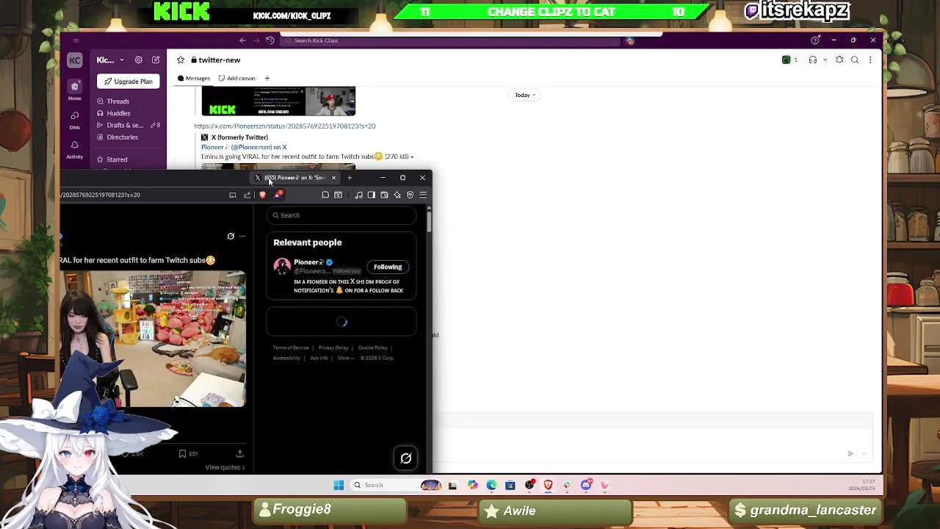This screenshot has height=529, width=940.
Task: Click the browser share icon
Action: click(247, 195)
